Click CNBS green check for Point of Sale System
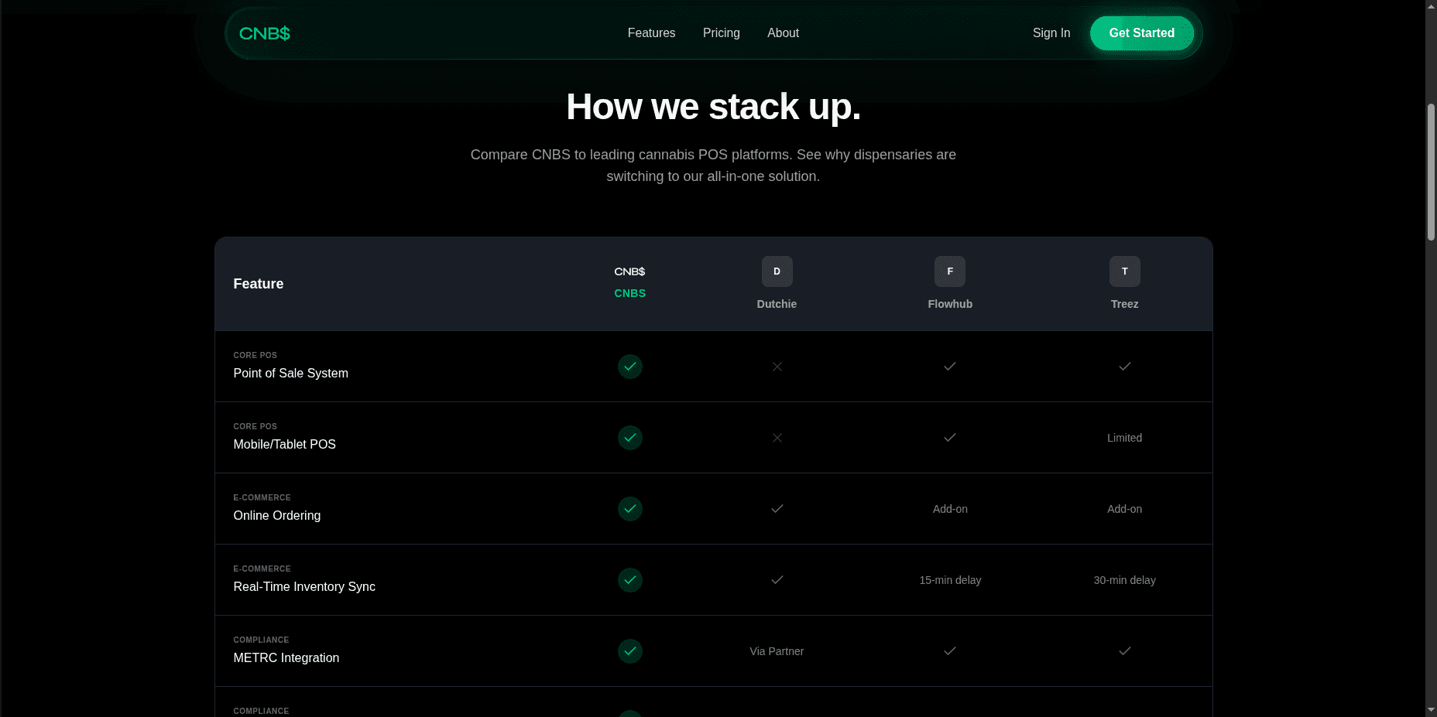Image resolution: width=1437 pixels, height=717 pixels. 629,367
